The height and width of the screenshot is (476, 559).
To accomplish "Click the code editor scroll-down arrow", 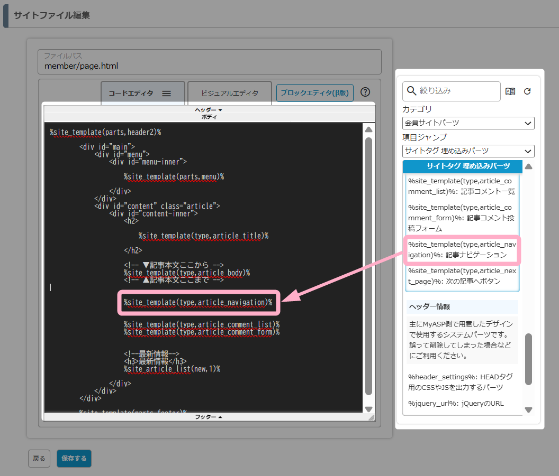I will 369,409.
